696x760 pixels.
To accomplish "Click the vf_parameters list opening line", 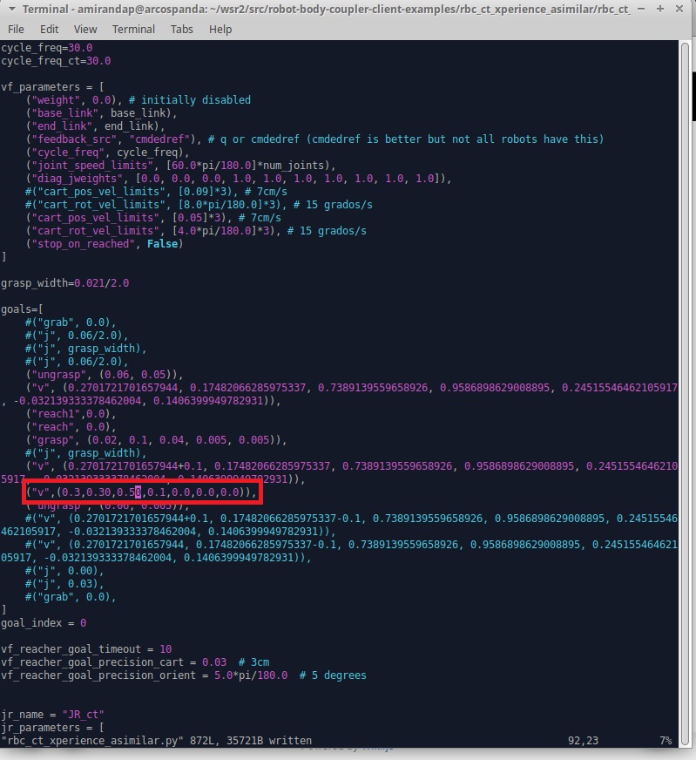I will click(x=52, y=87).
